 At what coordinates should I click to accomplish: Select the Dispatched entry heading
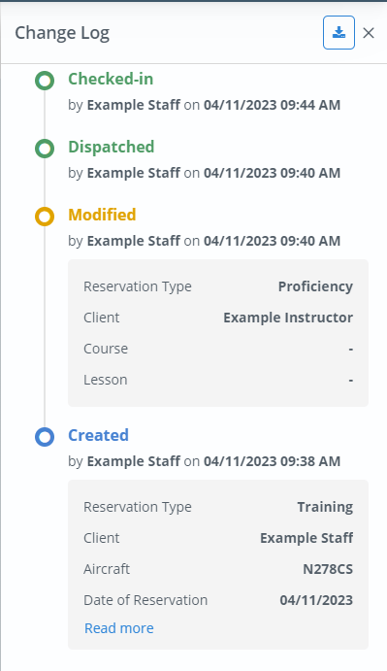pos(112,147)
